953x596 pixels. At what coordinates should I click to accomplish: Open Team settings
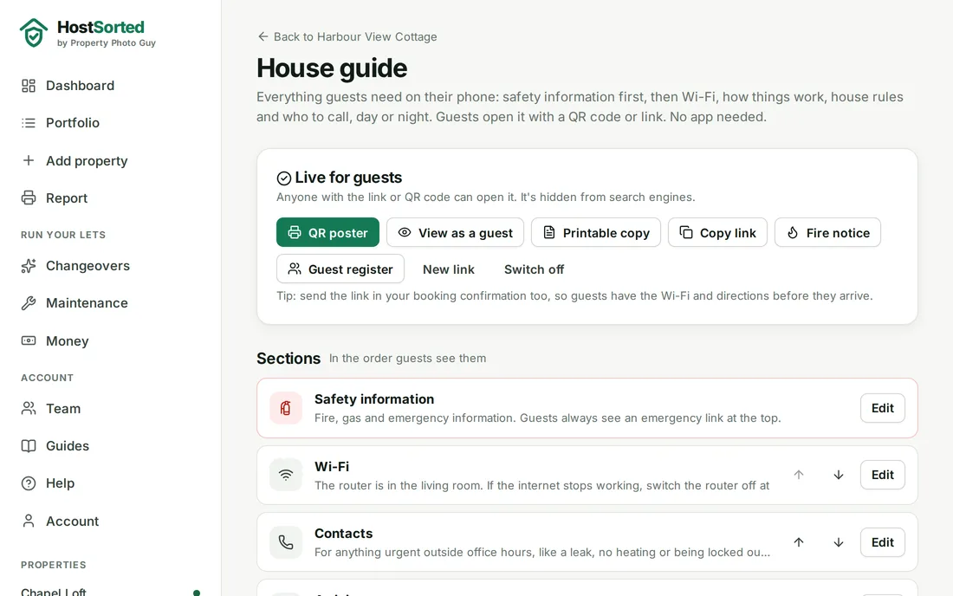coord(63,409)
